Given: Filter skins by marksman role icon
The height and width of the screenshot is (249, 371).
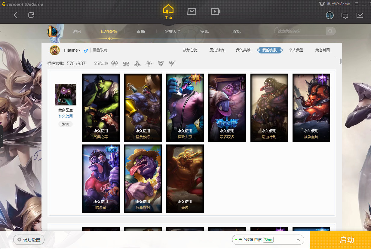Looking at the screenshot, I should (149, 63).
